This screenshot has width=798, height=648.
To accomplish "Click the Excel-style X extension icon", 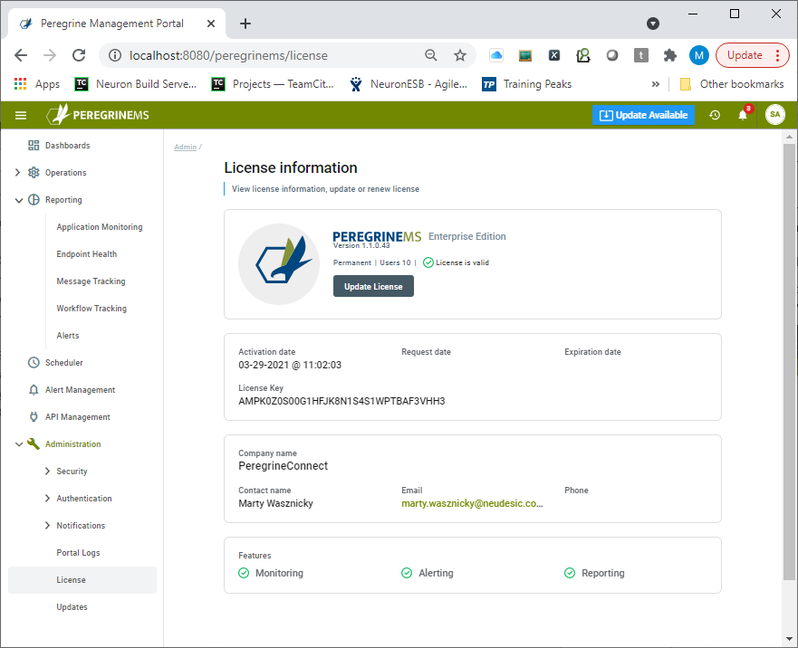I will (x=554, y=55).
